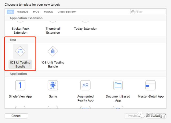Click the Game label
This screenshot has width=171, height=123.
(x=53, y=96)
